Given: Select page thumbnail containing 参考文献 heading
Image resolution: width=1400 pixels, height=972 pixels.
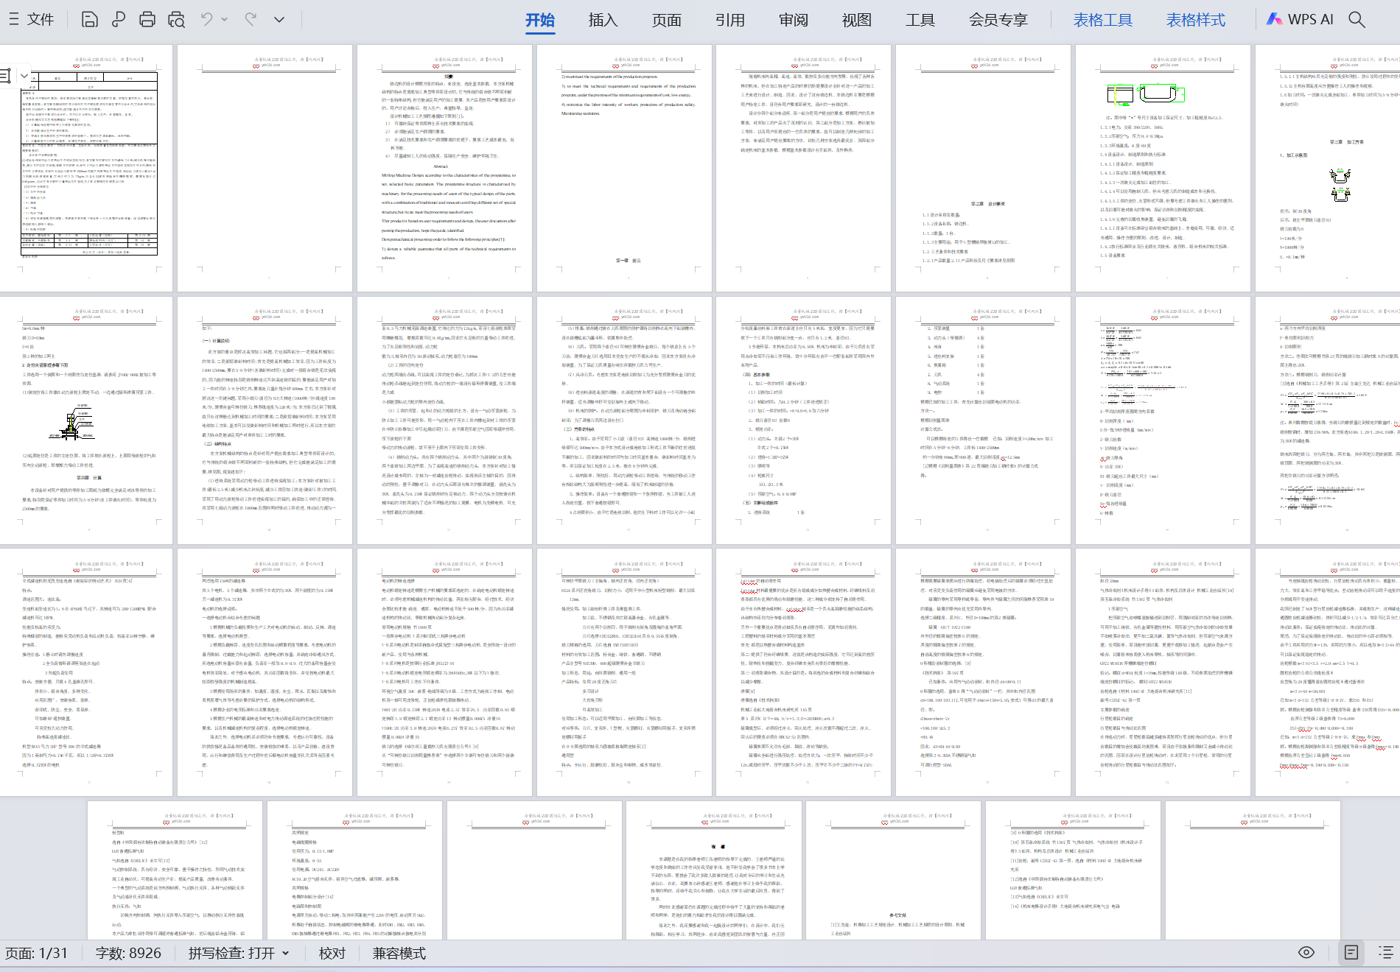Looking at the screenshot, I should click(893, 870).
